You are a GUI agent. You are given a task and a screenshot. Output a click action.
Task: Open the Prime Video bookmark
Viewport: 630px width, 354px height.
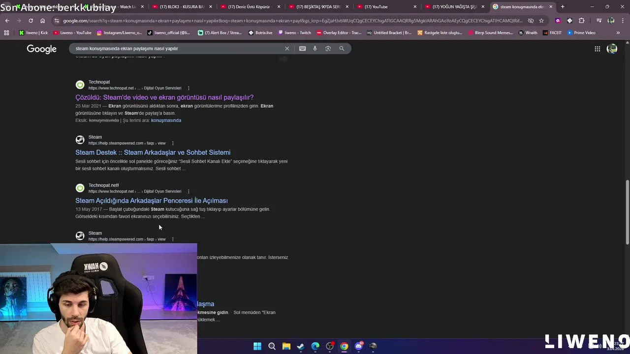pos(581,32)
